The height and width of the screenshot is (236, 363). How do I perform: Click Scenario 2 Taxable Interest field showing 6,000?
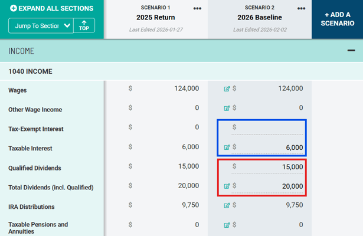(270, 147)
